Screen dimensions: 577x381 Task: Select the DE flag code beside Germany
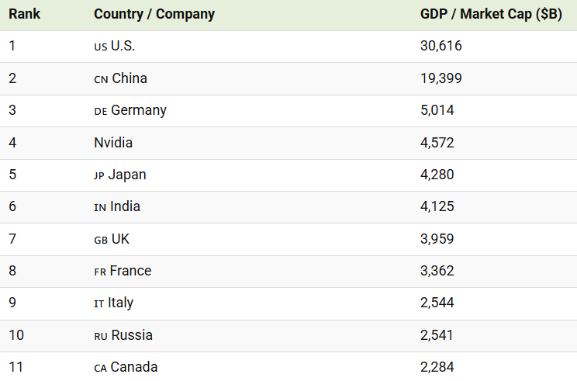(100, 111)
